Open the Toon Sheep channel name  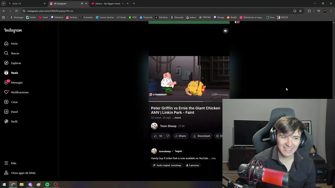tap(168, 126)
